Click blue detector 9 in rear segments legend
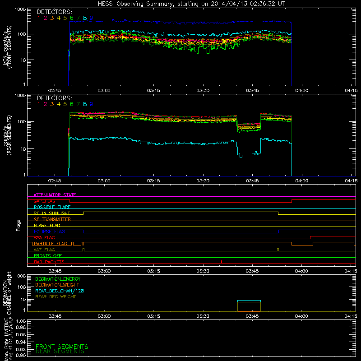Image resolution: width=361 pixels, height=361 pixels. click(x=92, y=104)
